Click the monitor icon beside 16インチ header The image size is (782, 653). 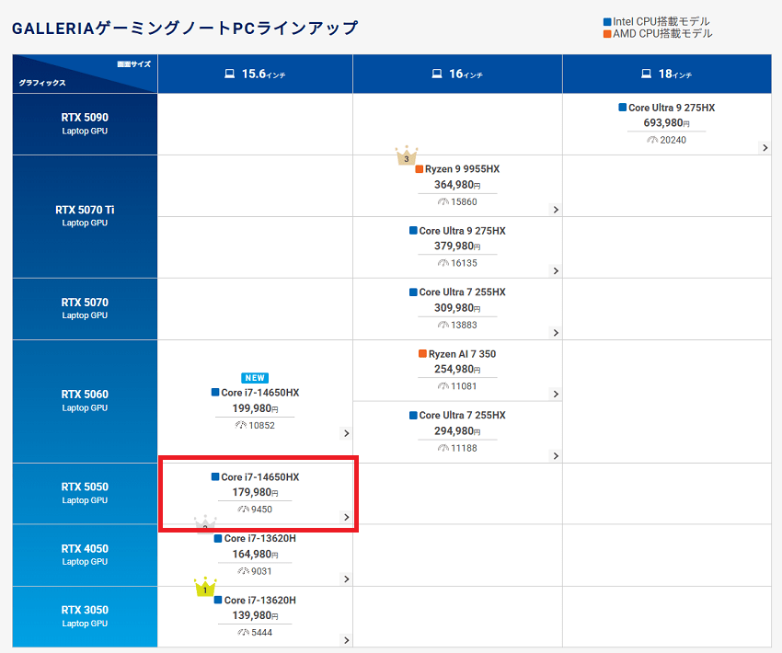tap(437, 74)
